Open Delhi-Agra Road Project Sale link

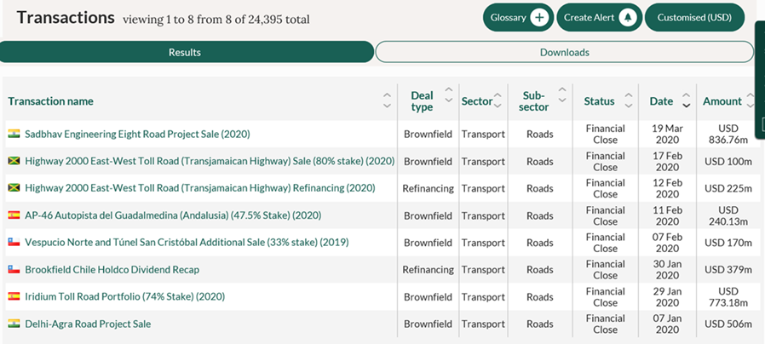88,324
